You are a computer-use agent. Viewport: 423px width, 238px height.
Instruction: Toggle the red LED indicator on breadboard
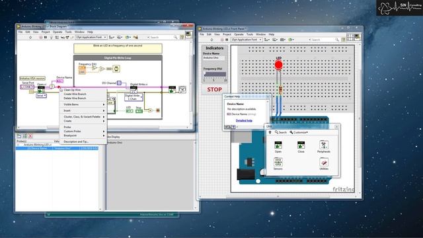pyautogui.click(x=279, y=65)
